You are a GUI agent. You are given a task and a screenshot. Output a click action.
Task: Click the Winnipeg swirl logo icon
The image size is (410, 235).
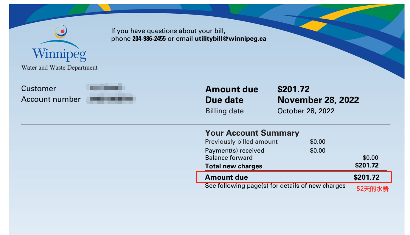61,32
